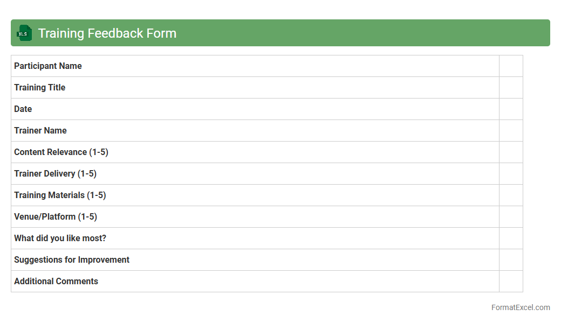Select the What did you like most? row
The image size is (561, 323).
tap(60, 238)
